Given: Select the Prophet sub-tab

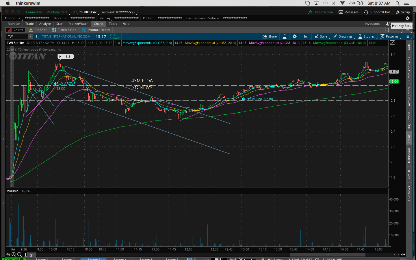Looking at the screenshot, I should [x=38, y=30].
